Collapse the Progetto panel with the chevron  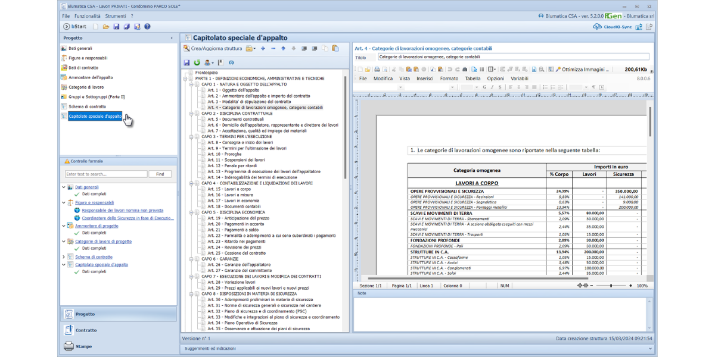coord(172,38)
